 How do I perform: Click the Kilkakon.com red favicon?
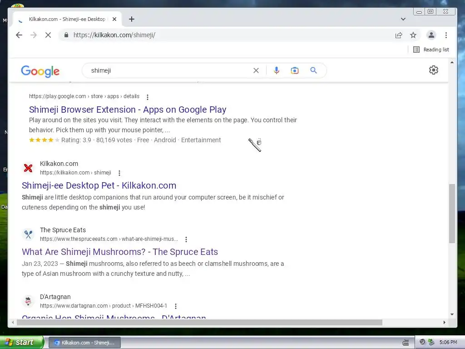(28, 168)
